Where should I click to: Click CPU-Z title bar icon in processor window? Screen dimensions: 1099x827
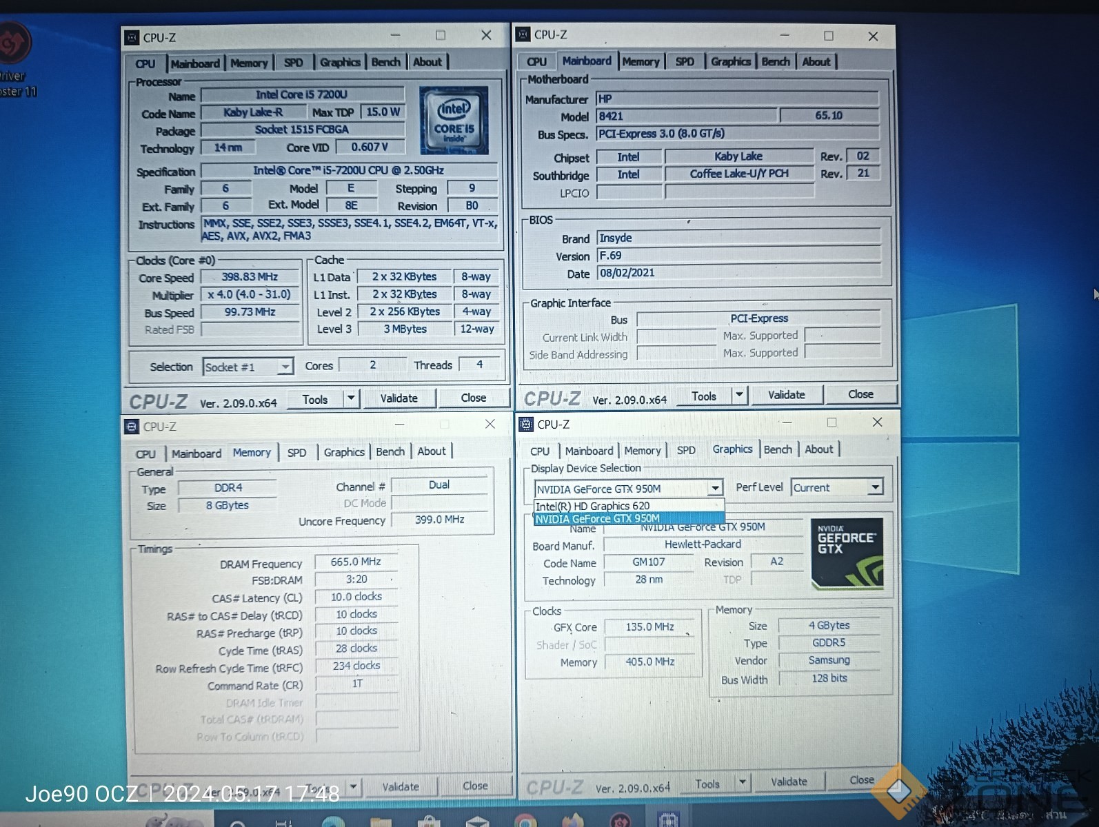point(132,38)
